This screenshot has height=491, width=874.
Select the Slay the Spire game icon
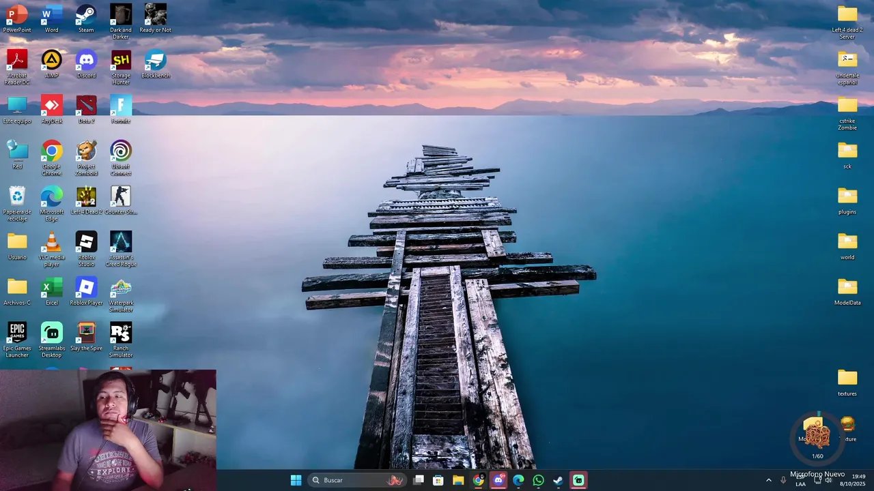click(86, 337)
